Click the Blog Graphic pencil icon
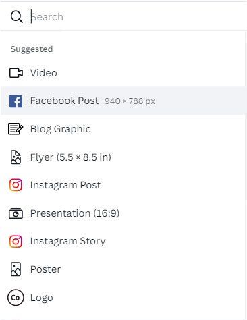 [x=16, y=129]
